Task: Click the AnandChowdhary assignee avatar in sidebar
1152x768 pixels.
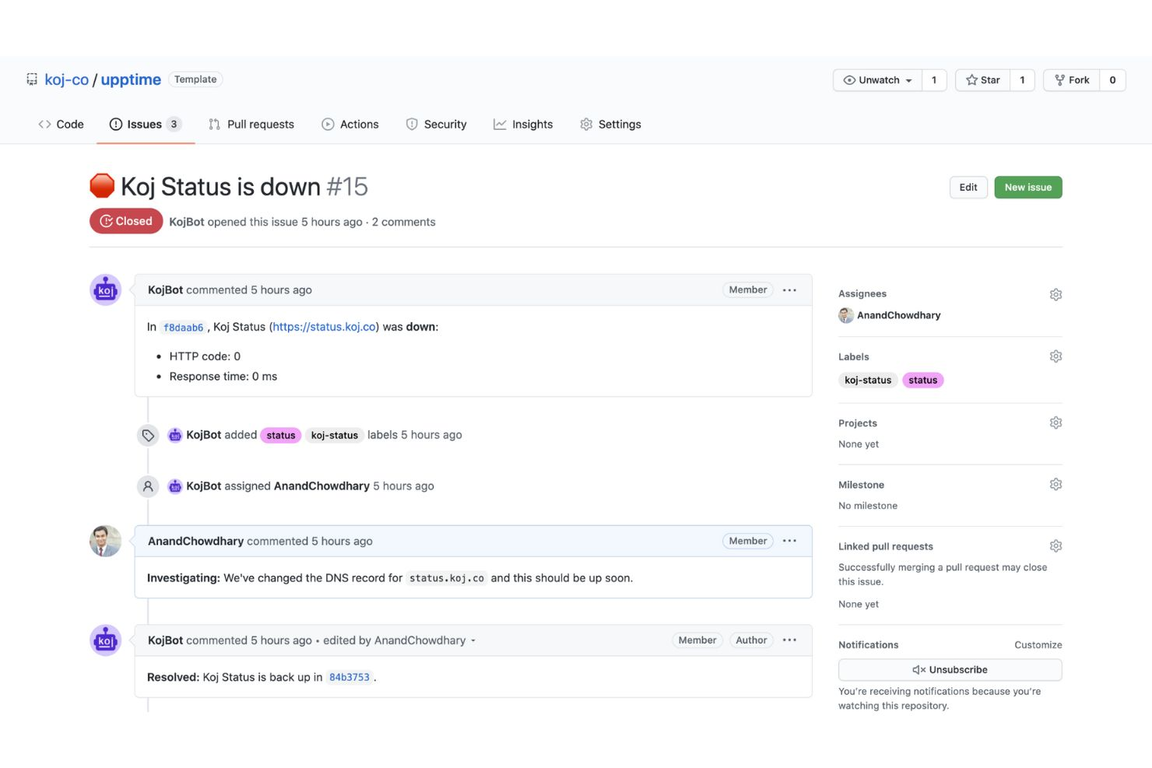Action: pos(846,315)
